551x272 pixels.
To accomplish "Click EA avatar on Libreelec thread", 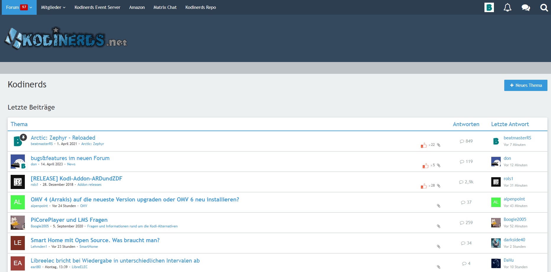I will (18, 263).
